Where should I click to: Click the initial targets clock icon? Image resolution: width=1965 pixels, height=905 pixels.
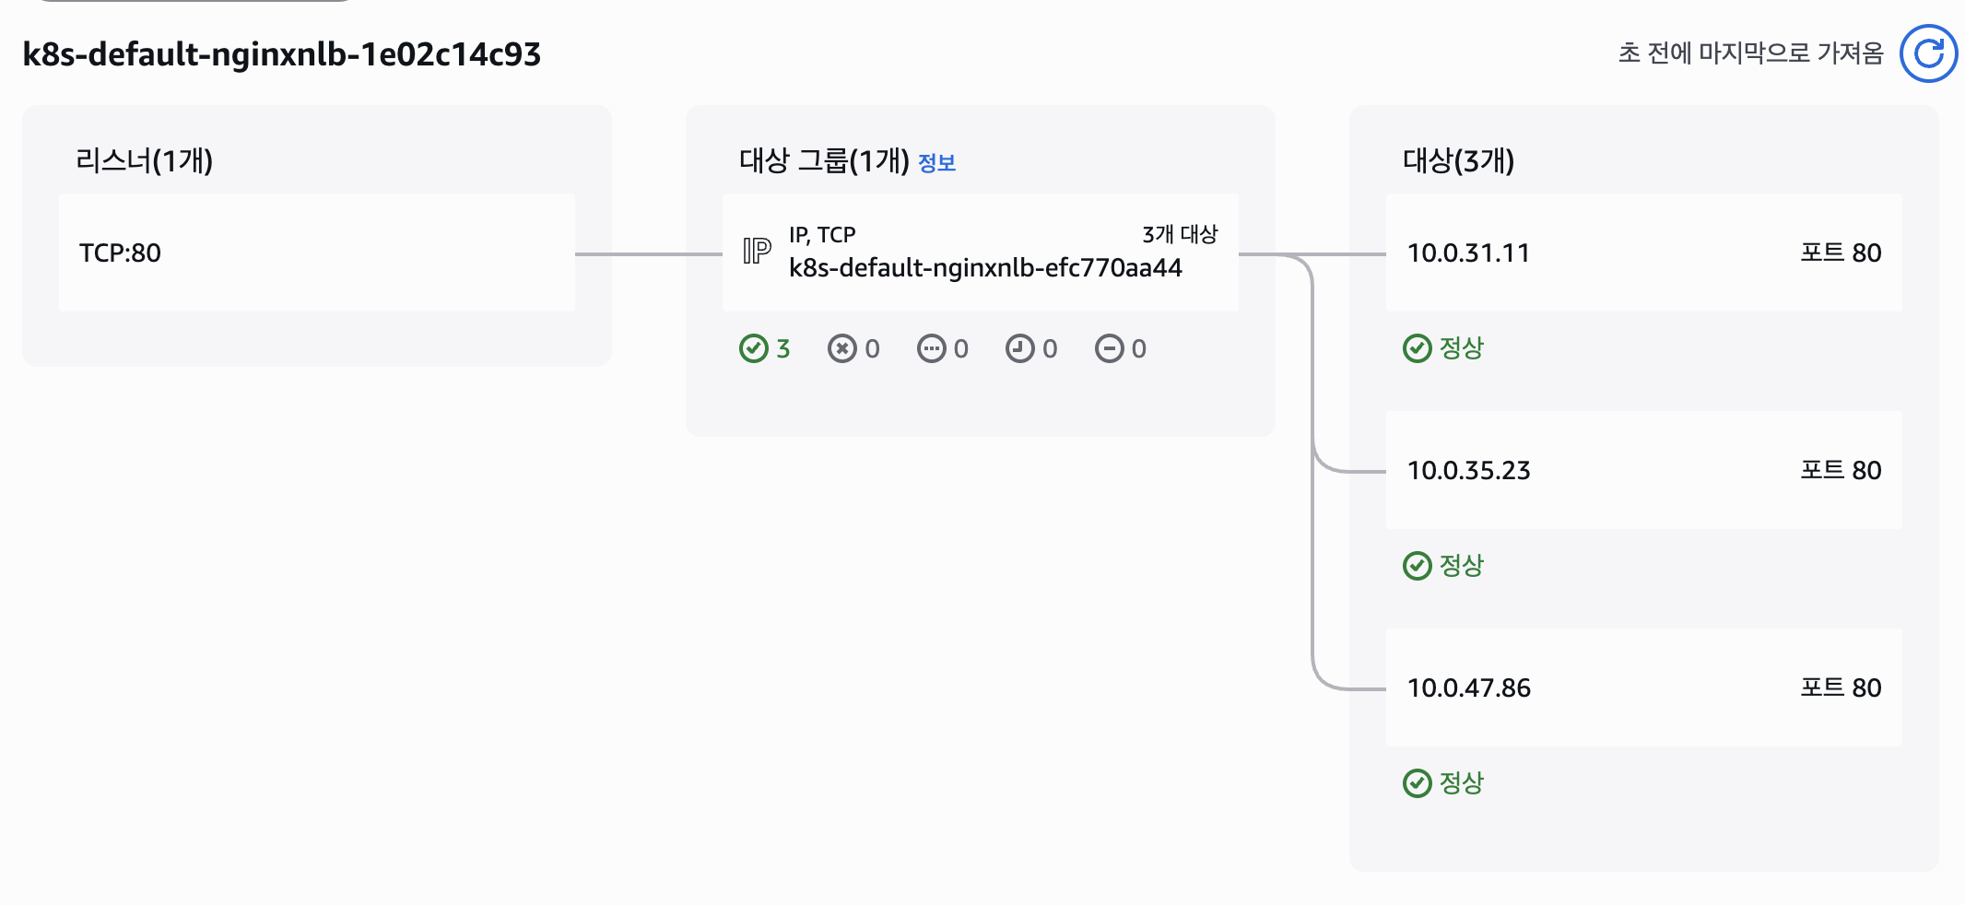pos(1019,348)
